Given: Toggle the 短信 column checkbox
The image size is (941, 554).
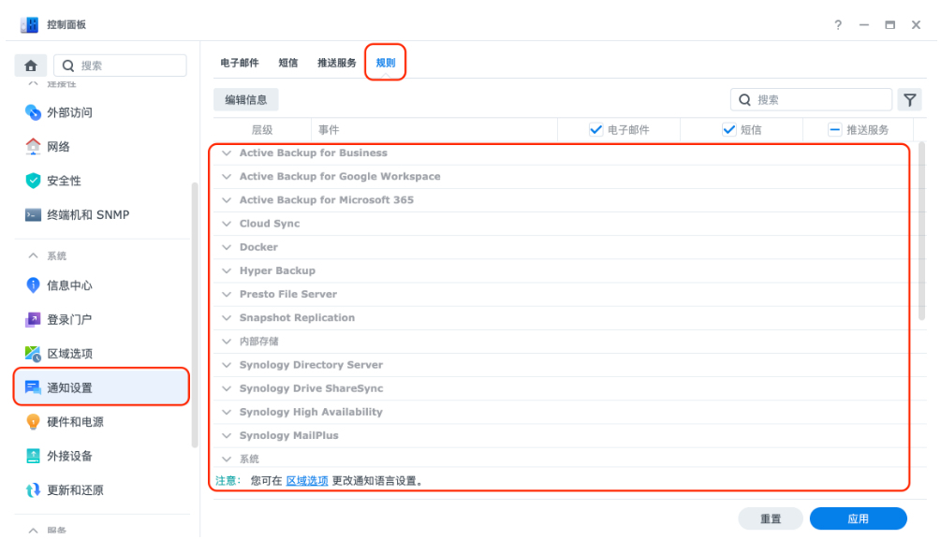Looking at the screenshot, I should click(729, 129).
